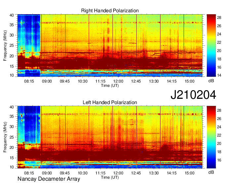
Task: Click the 26 dB tick on Left Handed color bar
Action: pos(219,119)
